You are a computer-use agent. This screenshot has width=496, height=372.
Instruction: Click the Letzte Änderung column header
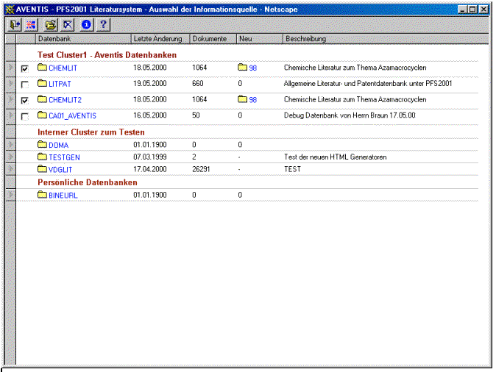click(159, 38)
